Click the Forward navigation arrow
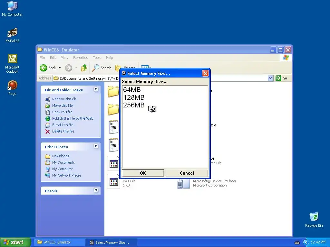 coord(69,68)
